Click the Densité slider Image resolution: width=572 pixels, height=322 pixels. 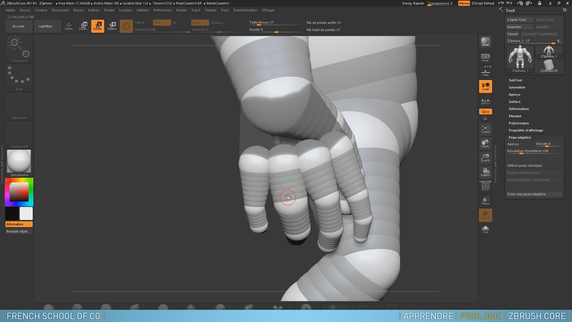[548, 144]
